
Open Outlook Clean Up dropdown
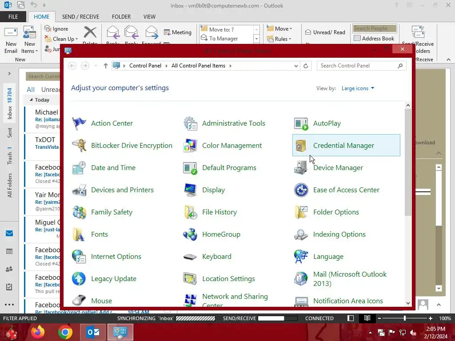[x=61, y=39]
